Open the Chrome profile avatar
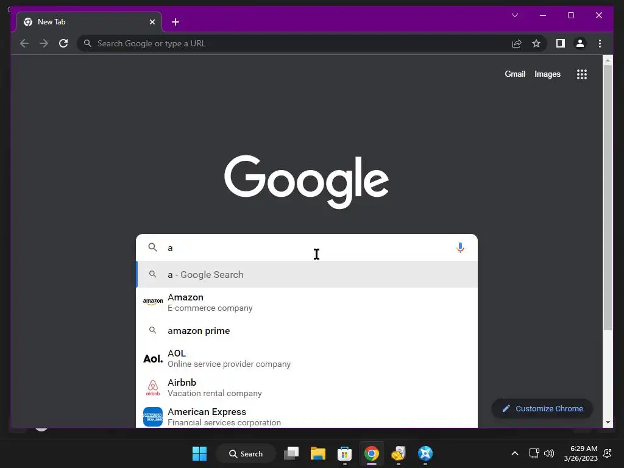624x468 pixels. 580,43
